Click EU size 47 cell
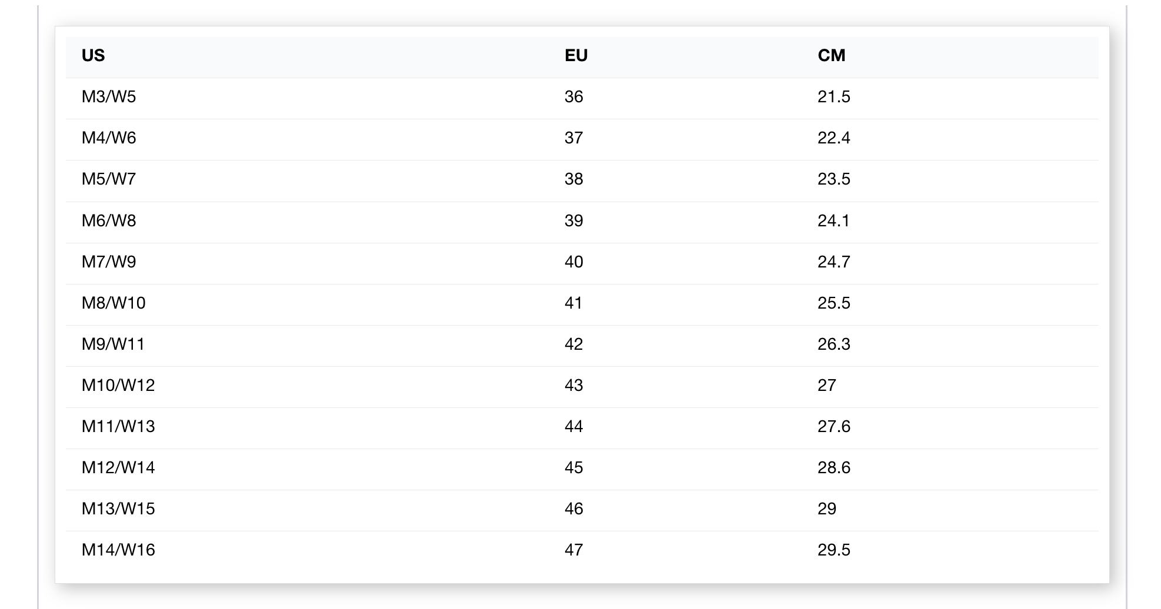This screenshot has height=609, width=1161. (573, 550)
